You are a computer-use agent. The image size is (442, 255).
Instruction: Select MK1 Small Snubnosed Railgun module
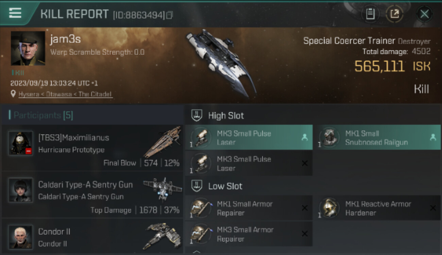coord(377,137)
